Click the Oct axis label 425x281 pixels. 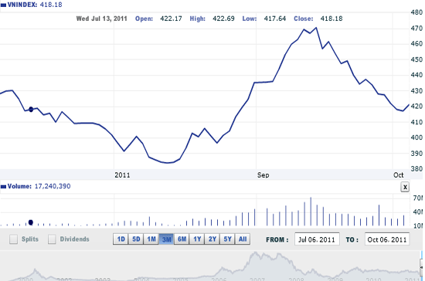point(399,175)
